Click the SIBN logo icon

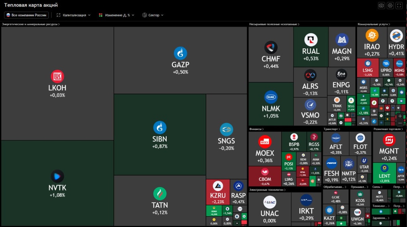(x=160, y=128)
